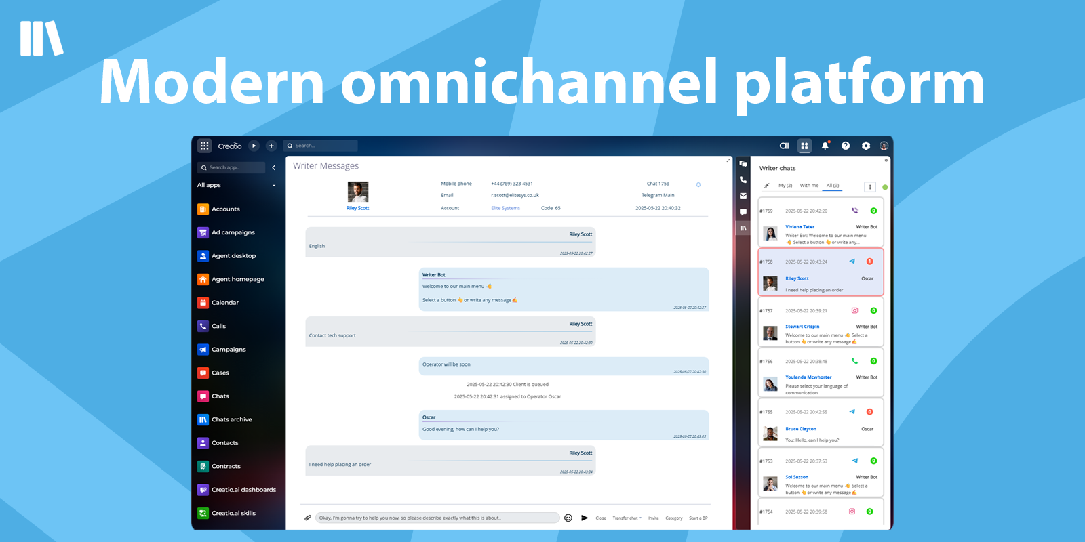Click the Close chat button
The width and height of the screenshot is (1085, 542).
click(601, 518)
